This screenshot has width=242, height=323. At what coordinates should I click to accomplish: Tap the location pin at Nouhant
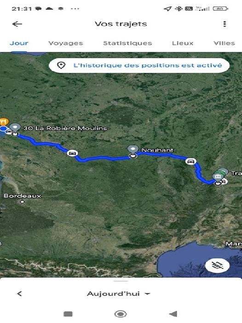133,150
